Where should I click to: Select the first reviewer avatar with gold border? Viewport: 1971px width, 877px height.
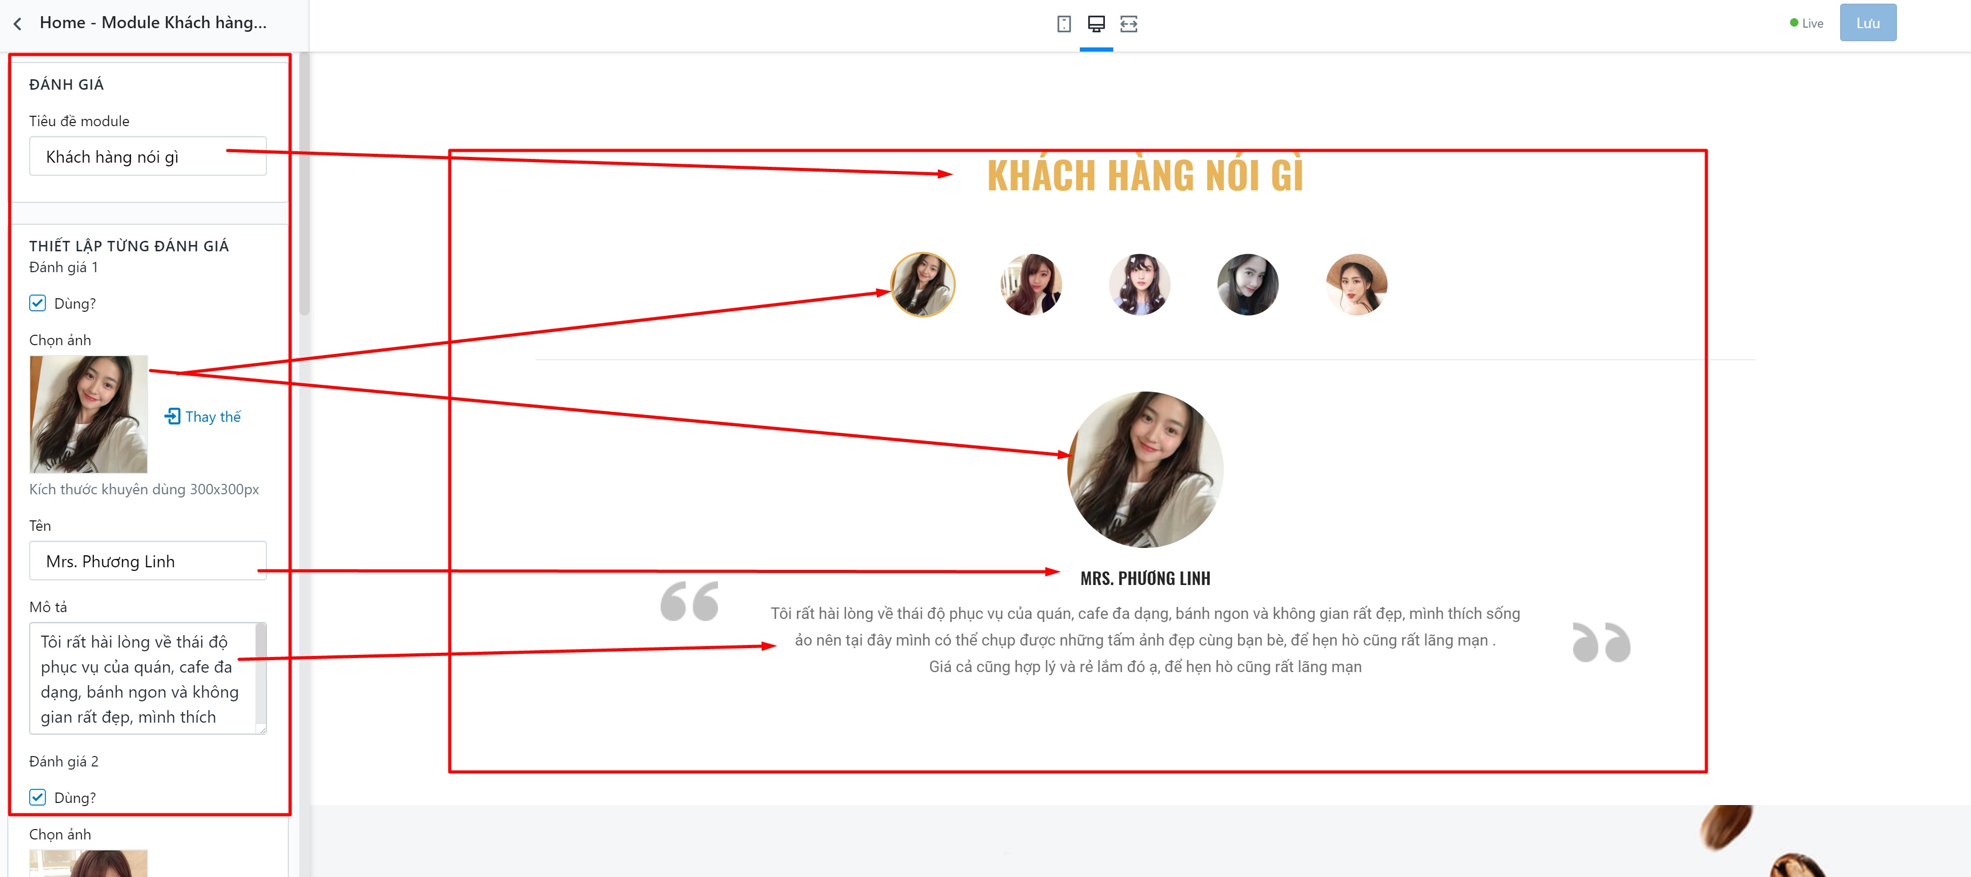click(x=923, y=285)
